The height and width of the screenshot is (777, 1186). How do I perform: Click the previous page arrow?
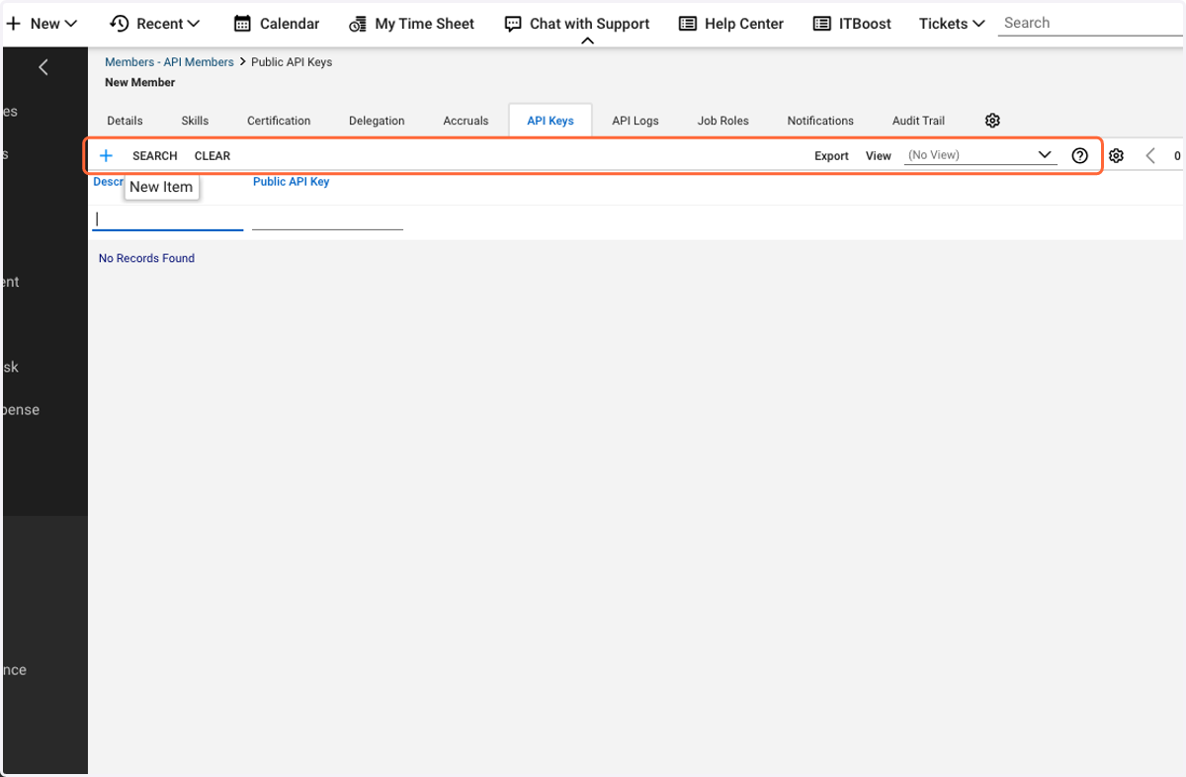coord(1150,155)
